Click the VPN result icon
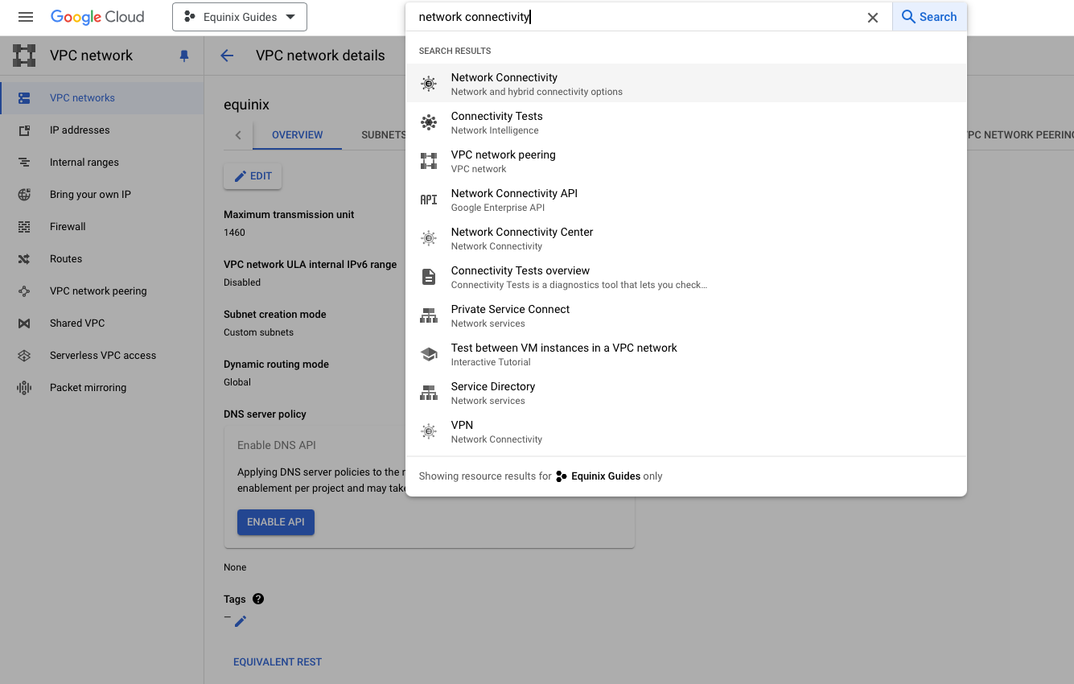This screenshot has width=1074, height=684. (429, 431)
